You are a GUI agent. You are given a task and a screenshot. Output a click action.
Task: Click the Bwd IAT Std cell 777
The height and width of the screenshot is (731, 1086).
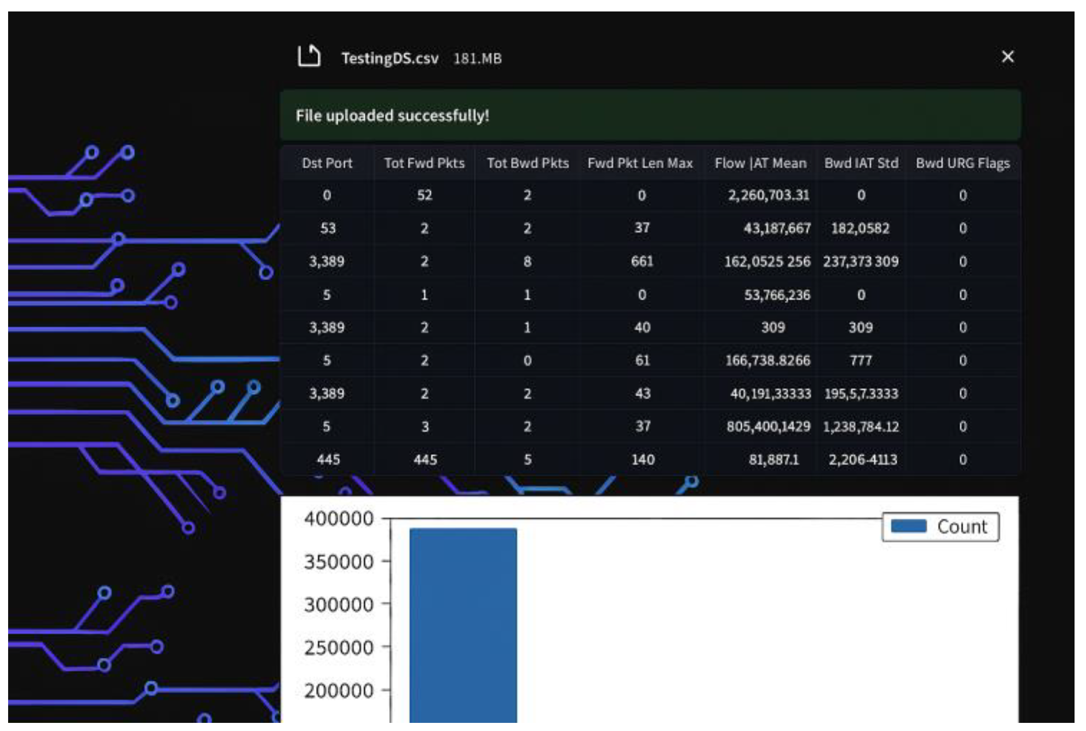(x=861, y=360)
